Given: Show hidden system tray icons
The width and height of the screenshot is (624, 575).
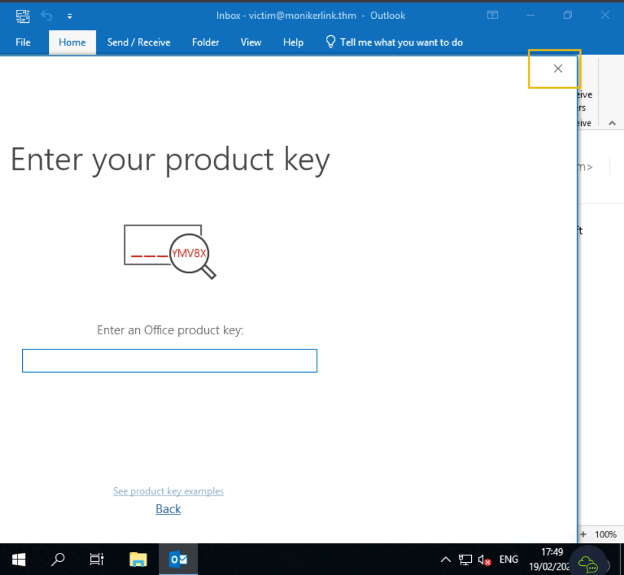Looking at the screenshot, I should point(446,560).
